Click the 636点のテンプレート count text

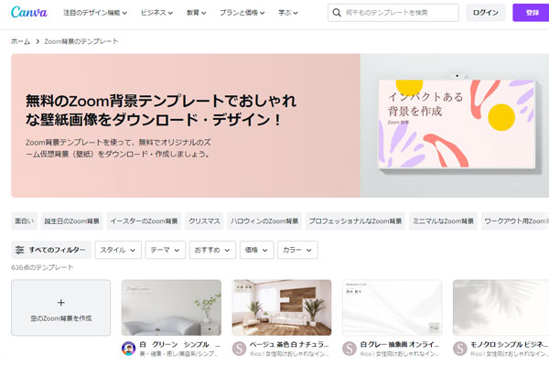tap(42, 267)
